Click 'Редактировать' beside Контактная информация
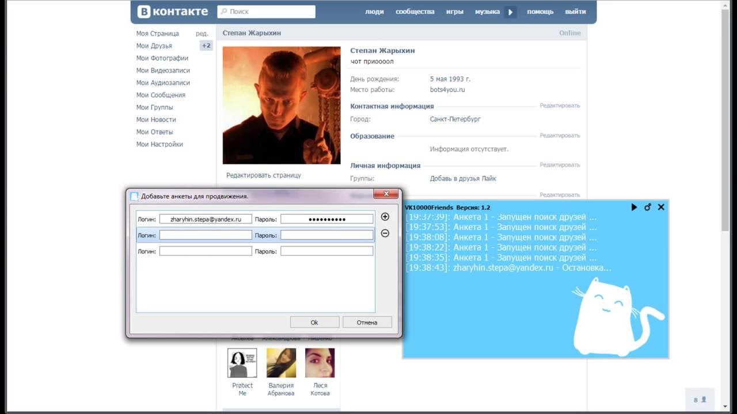 pos(560,106)
